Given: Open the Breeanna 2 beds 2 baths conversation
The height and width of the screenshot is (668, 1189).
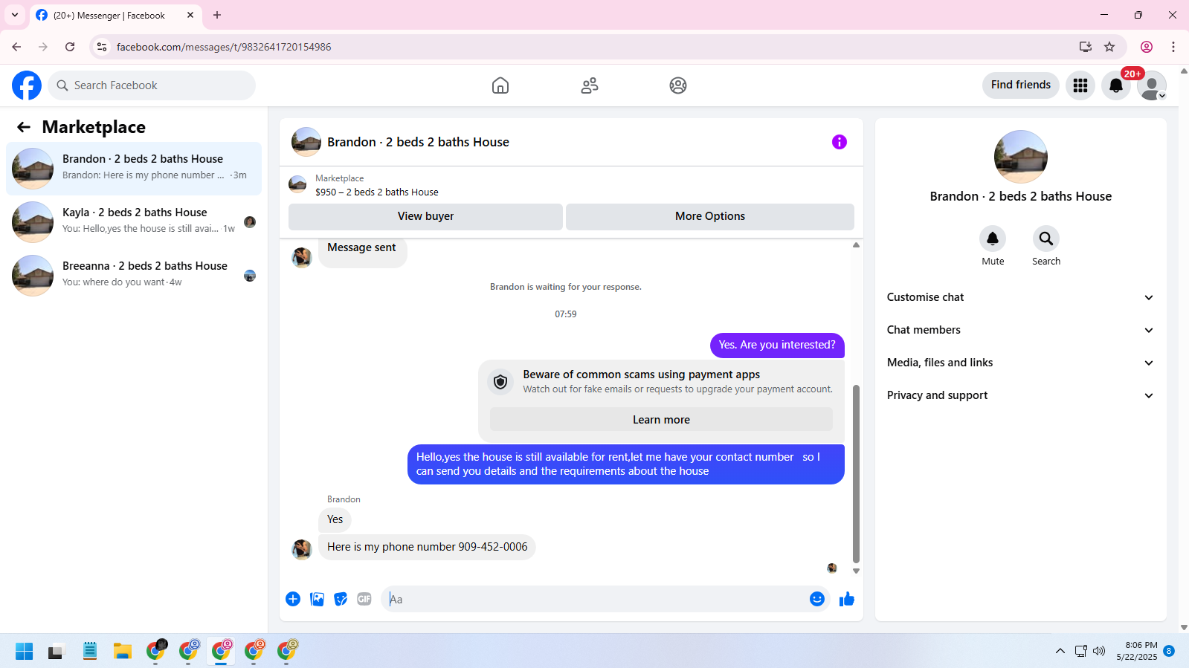Looking at the screenshot, I should click(134, 276).
